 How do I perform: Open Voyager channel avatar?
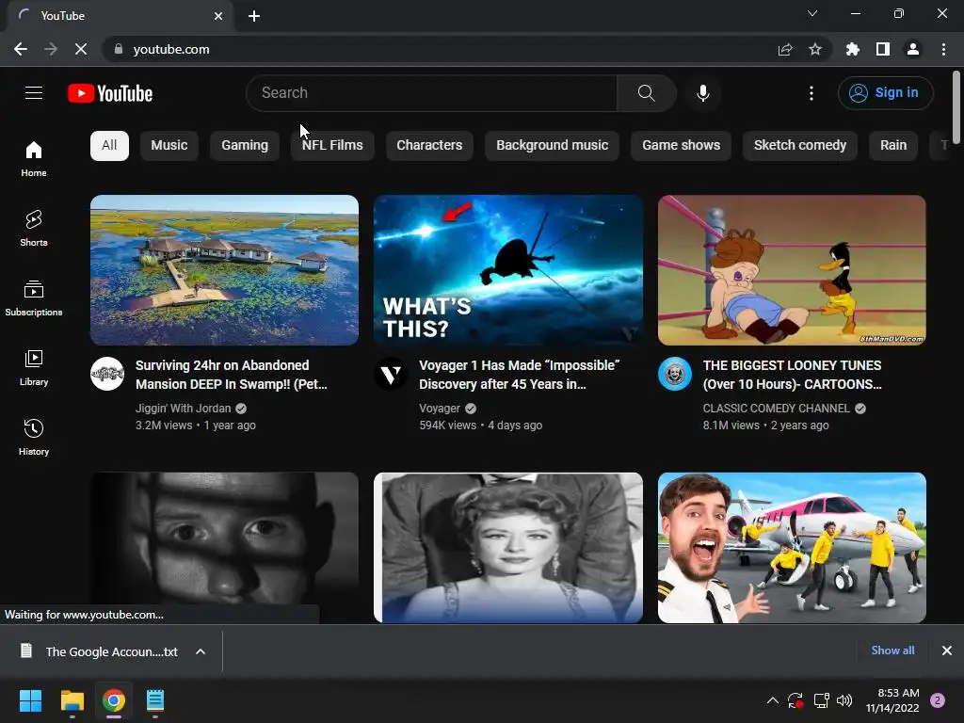391,374
